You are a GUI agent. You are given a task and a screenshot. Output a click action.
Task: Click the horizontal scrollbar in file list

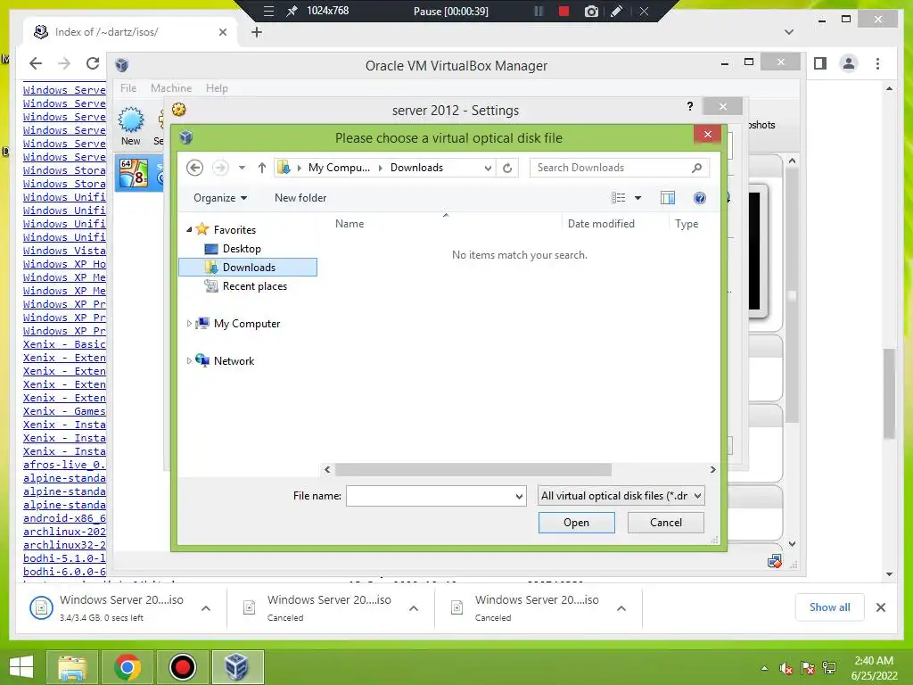pyautogui.click(x=473, y=469)
